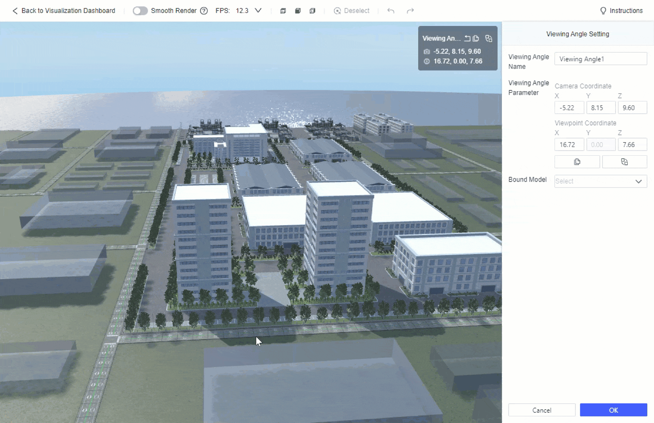Click the eye icon beside 16.72, 0.00, 7.66

pos(427,61)
